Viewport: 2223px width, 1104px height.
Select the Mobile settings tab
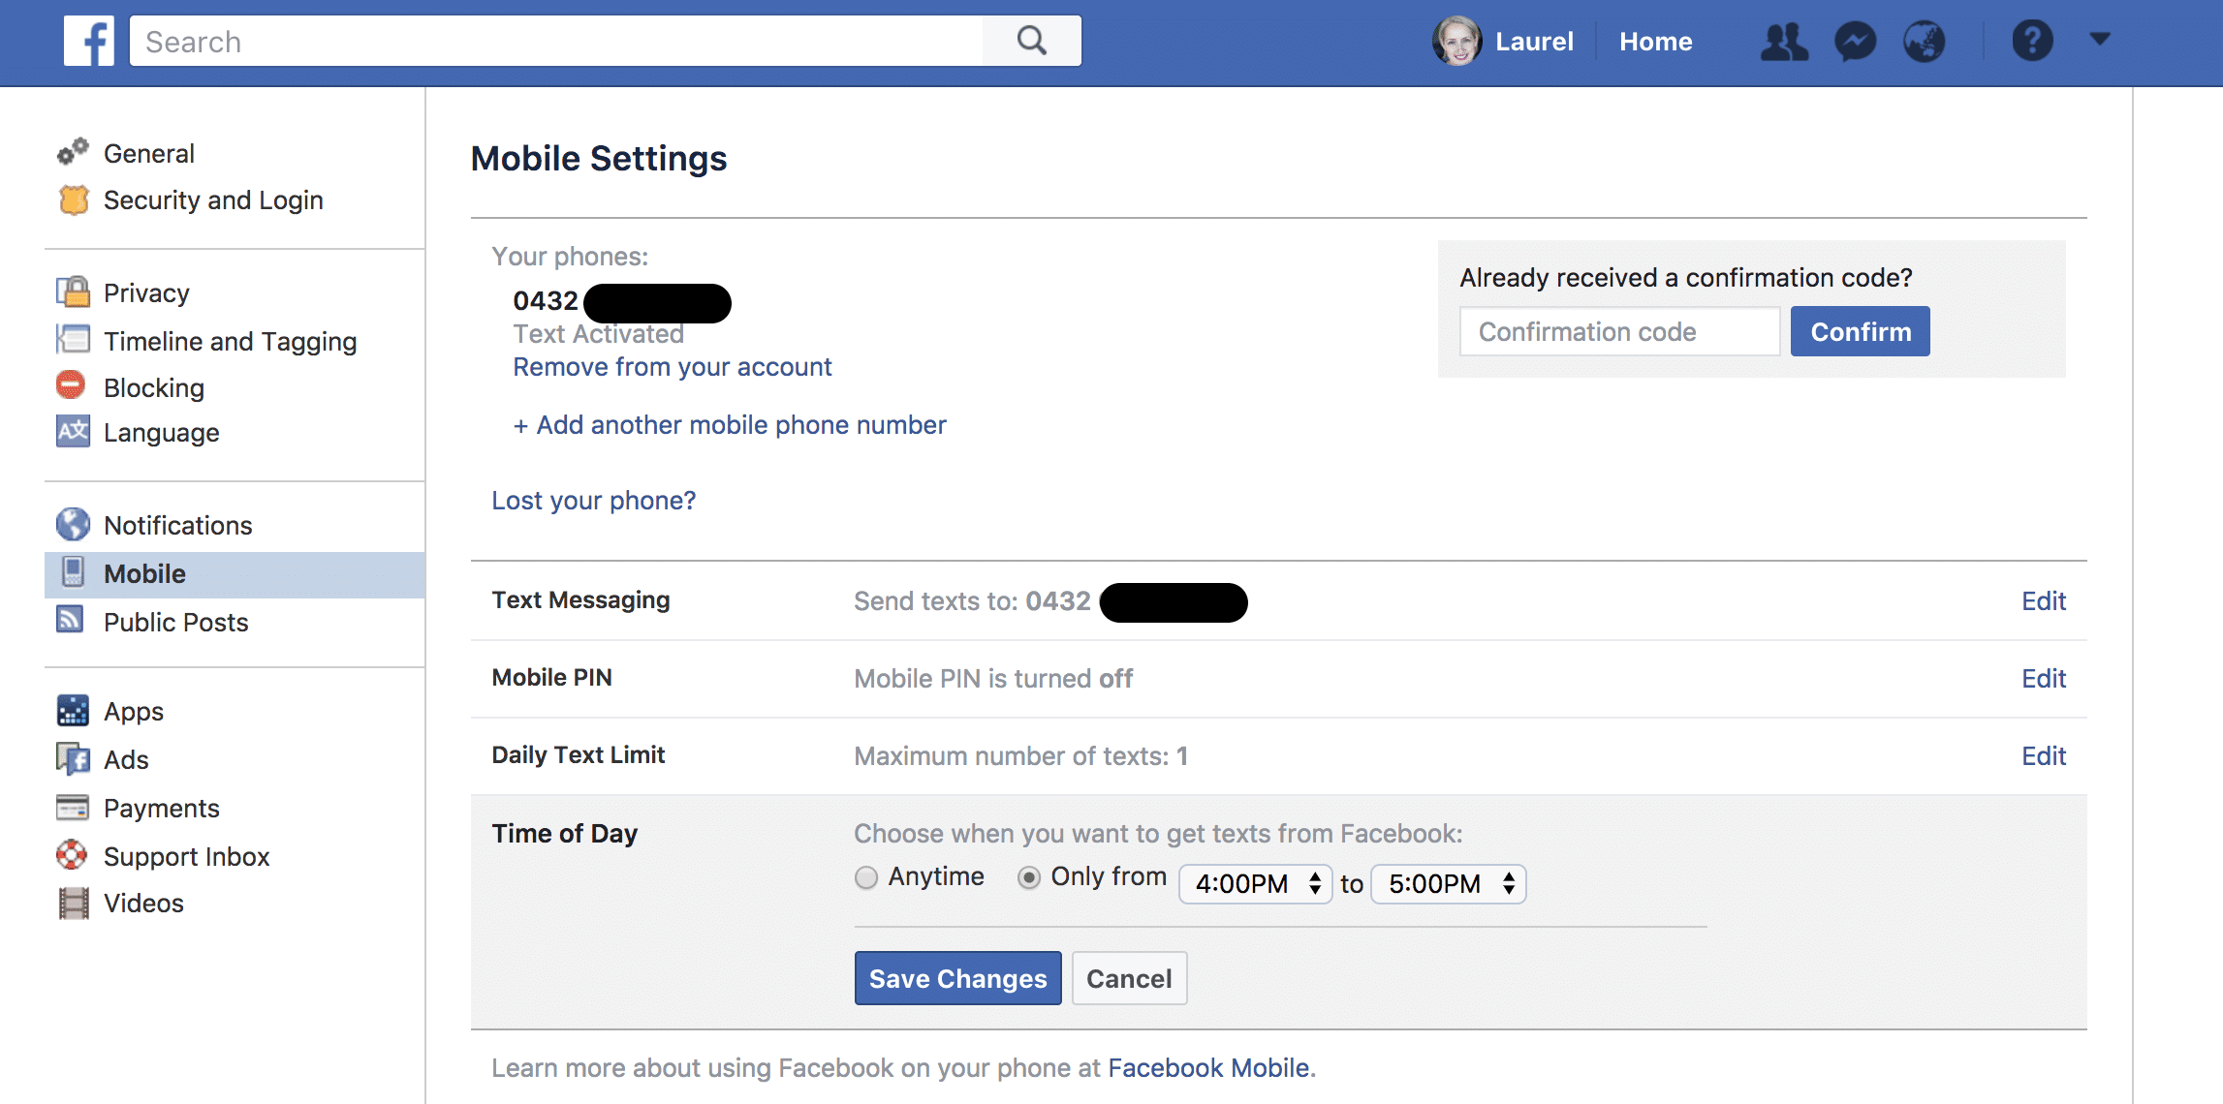pos(235,574)
